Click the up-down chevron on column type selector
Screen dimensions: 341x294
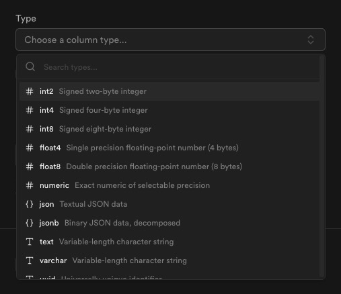click(311, 40)
